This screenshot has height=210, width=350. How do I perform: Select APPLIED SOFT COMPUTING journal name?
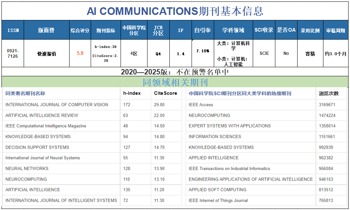coord(217,190)
